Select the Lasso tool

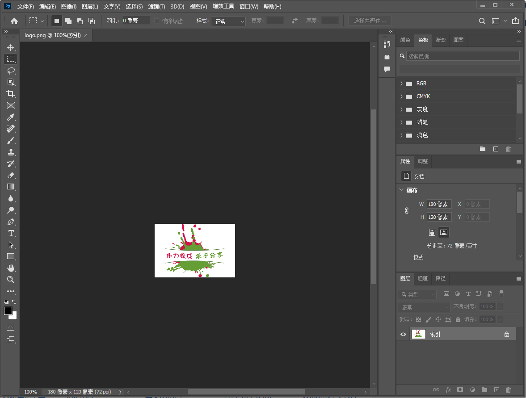pos(11,71)
